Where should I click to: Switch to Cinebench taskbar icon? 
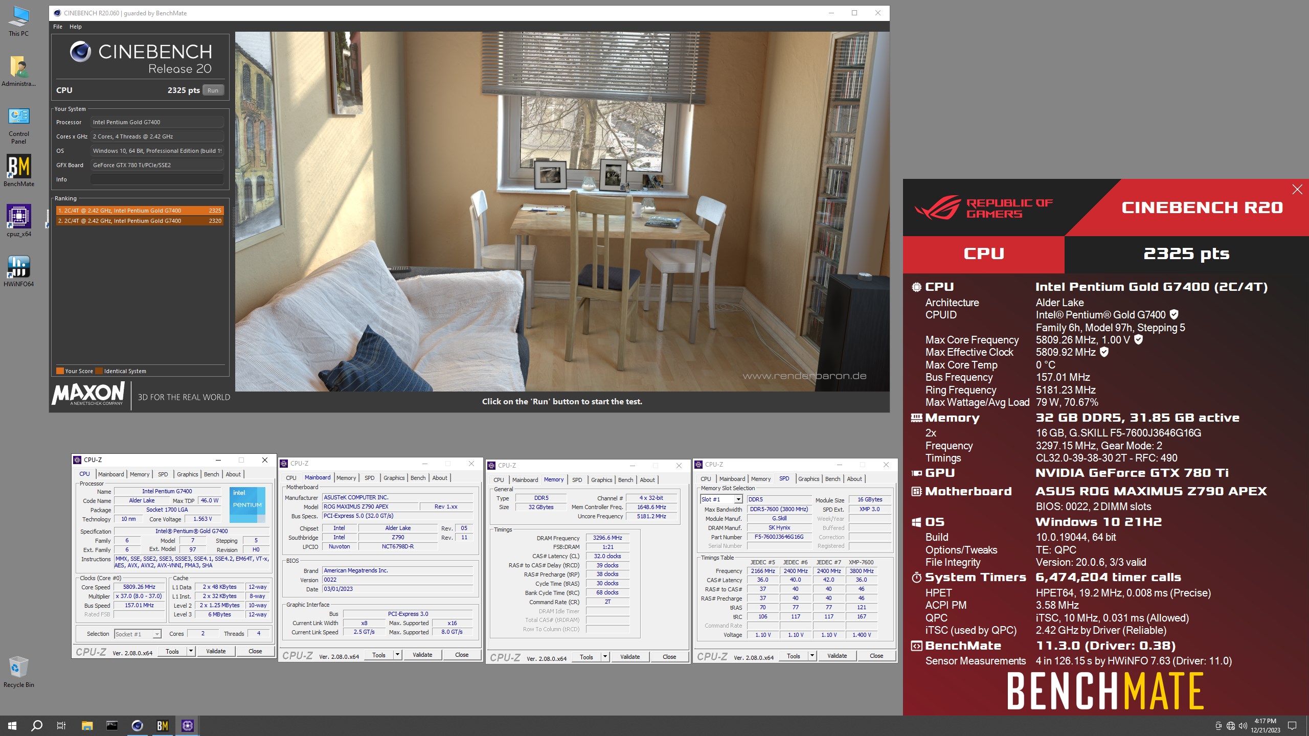pos(137,725)
